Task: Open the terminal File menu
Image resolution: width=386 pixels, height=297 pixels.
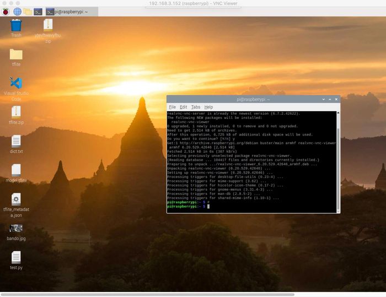Action: (172, 107)
